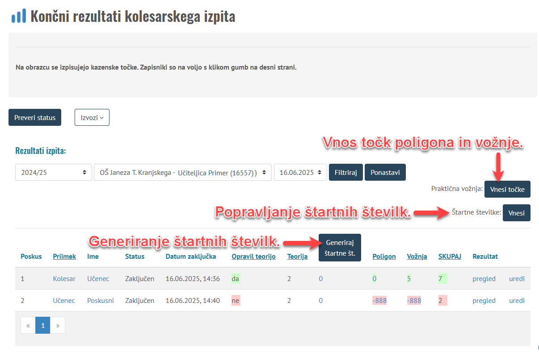This screenshot has height=352, width=539.
Task: Click Vnesi button for Štartne številke
Action: (x=516, y=213)
